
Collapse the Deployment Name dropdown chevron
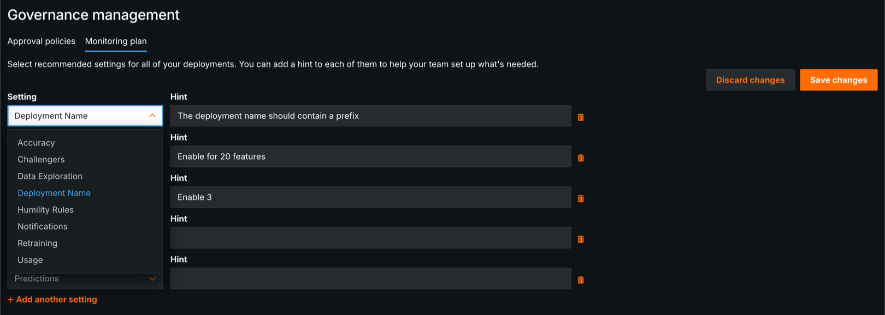(152, 116)
